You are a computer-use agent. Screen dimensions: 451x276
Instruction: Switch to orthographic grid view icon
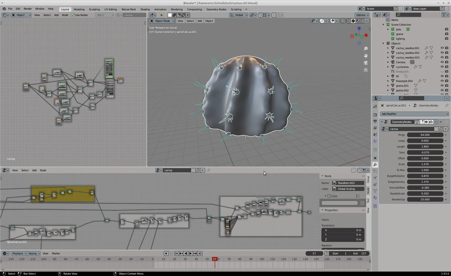pyautogui.click(x=366, y=70)
